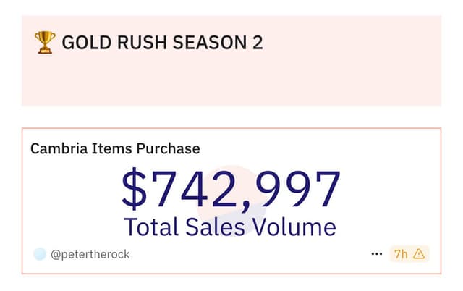
Task: Open the @petertherock profile link
Action: tap(90, 254)
